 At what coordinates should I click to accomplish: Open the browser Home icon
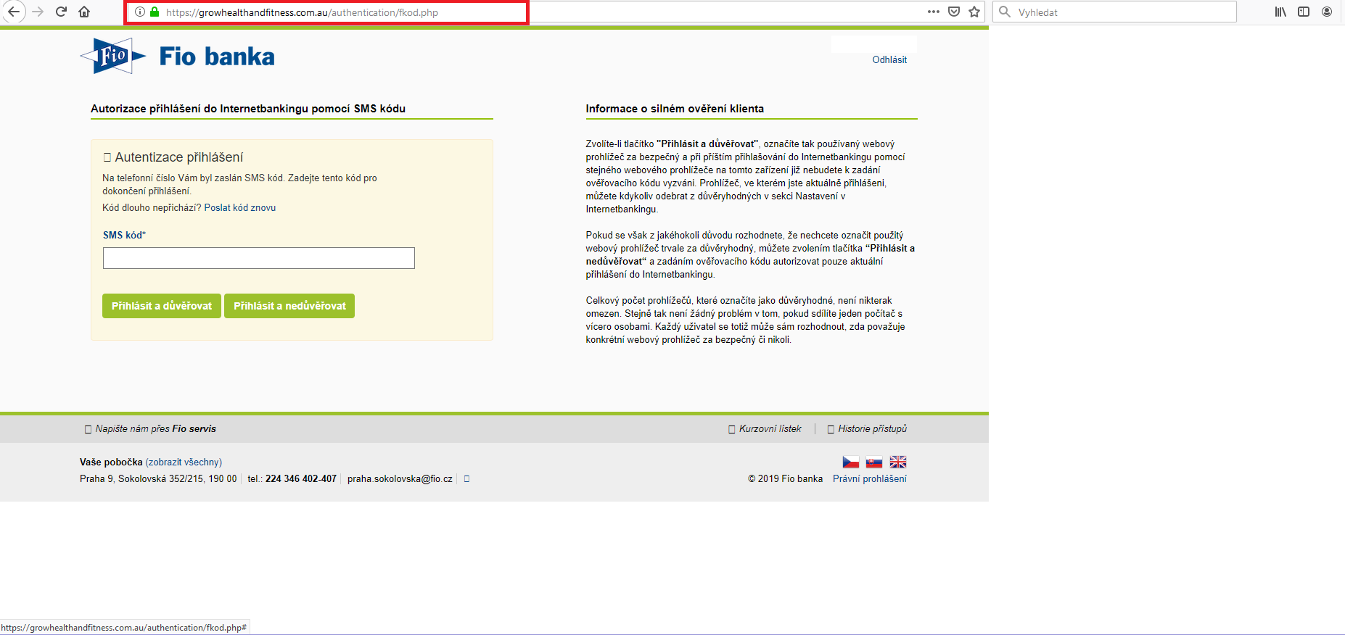tap(84, 12)
